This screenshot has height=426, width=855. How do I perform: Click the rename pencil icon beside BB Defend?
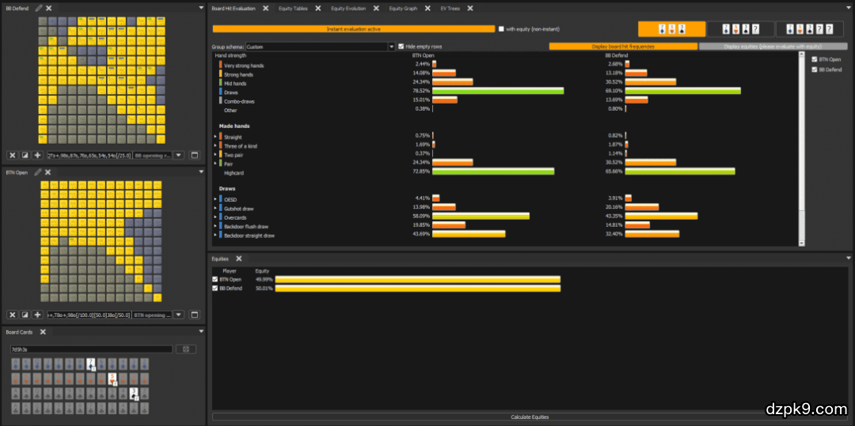pos(38,8)
